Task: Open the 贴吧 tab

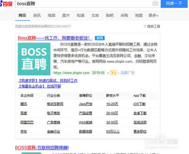Action: (110, 16)
